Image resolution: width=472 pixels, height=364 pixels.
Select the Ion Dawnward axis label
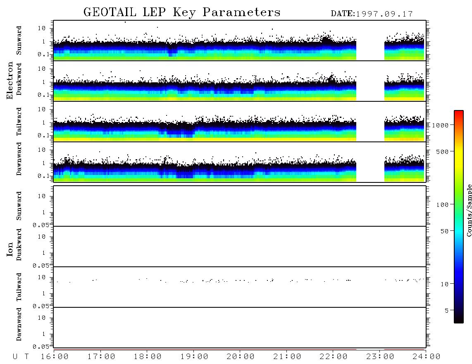19,324
